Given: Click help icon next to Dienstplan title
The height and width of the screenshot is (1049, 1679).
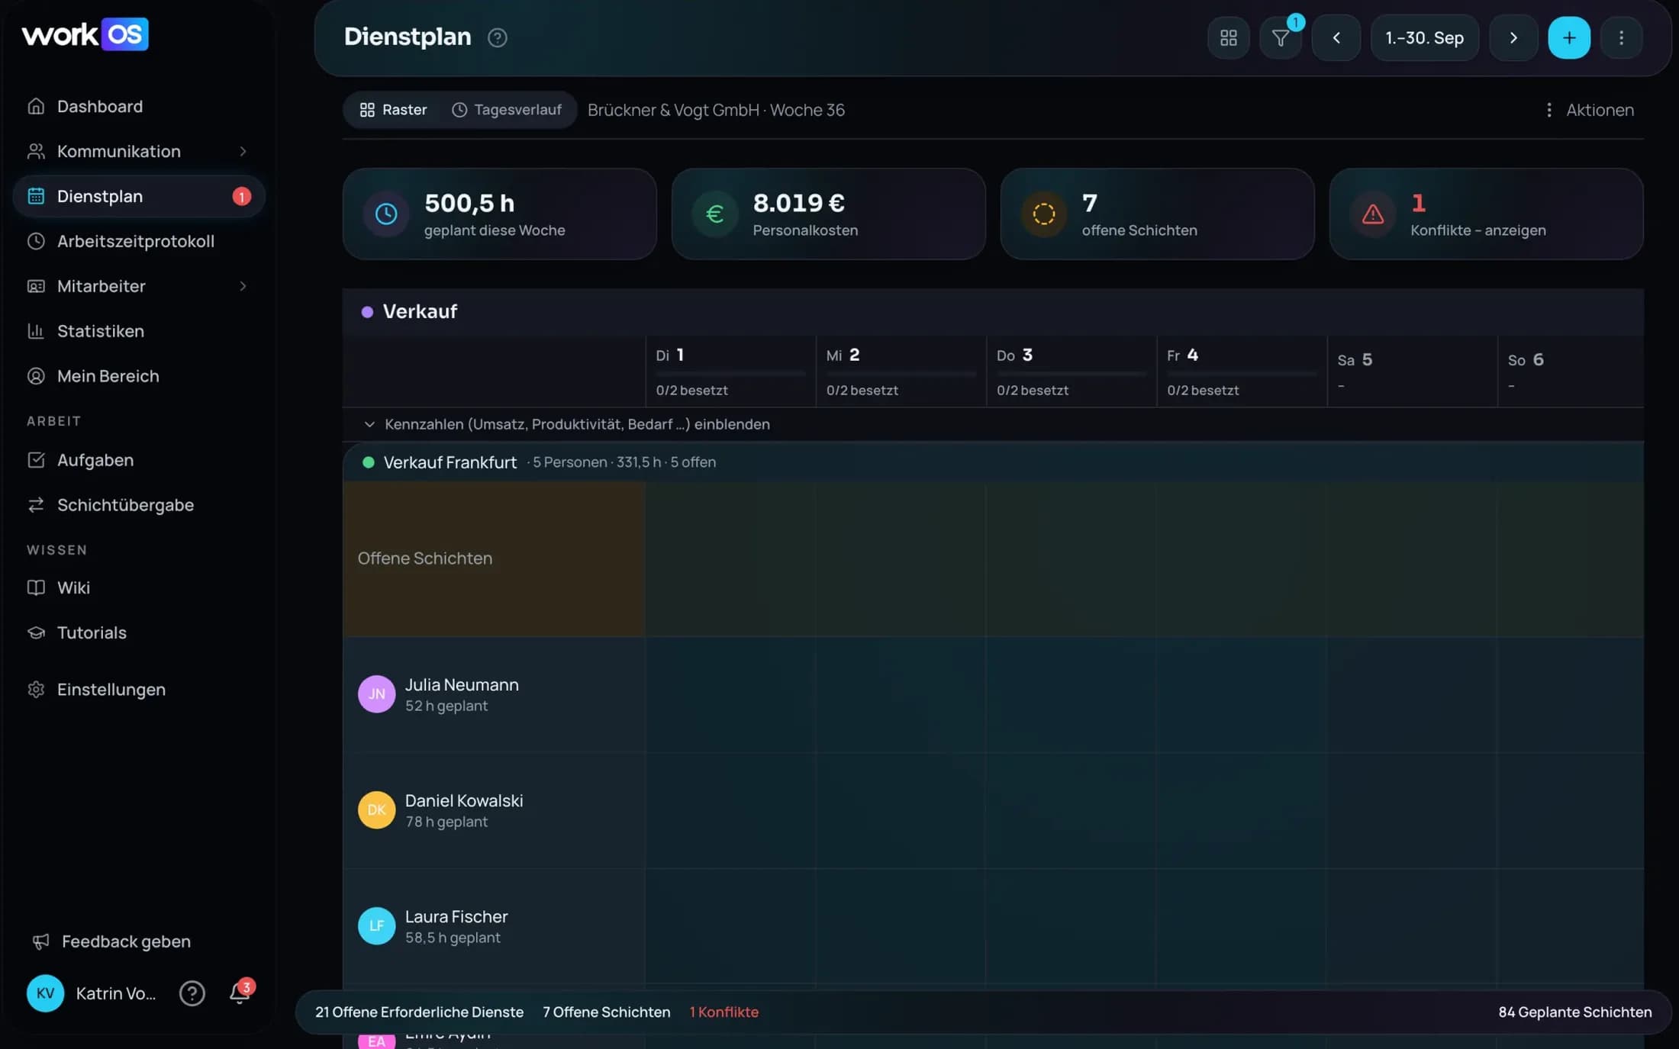Looking at the screenshot, I should click(498, 37).
